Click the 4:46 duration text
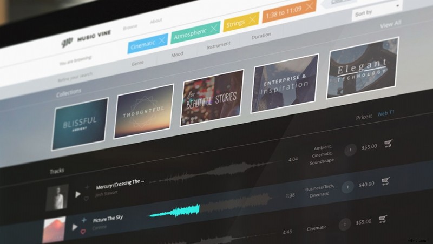This screenshot has width=433, height=244. coord(287,232)
